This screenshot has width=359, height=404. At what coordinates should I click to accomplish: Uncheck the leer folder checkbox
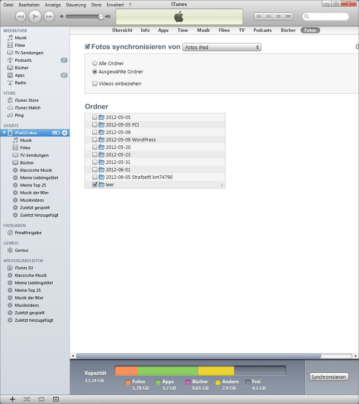95,184
